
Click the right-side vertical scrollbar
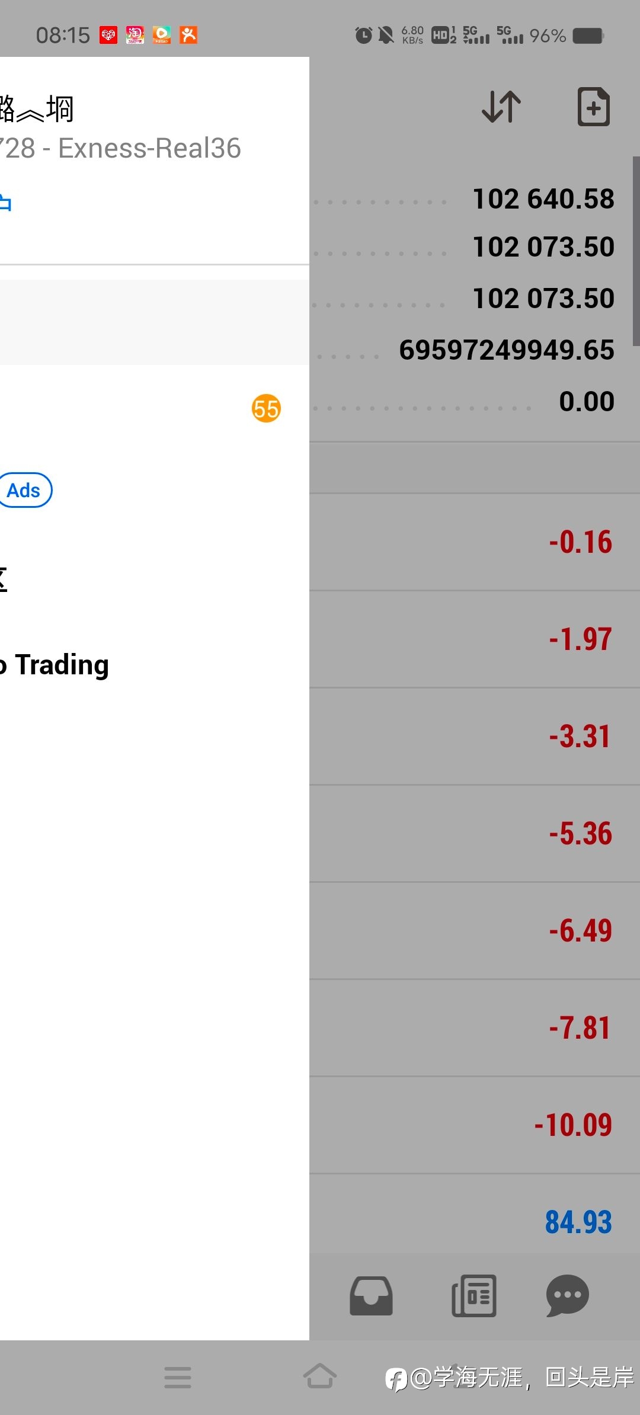636,251
